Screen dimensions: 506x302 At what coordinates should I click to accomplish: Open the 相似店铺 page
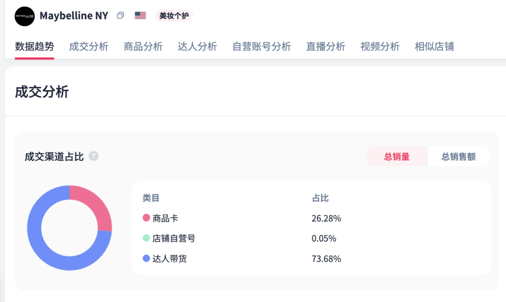(434, 46)
